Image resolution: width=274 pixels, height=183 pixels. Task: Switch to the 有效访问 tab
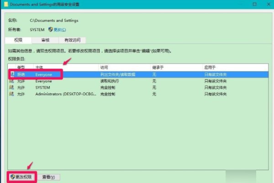tap(72, 40)
